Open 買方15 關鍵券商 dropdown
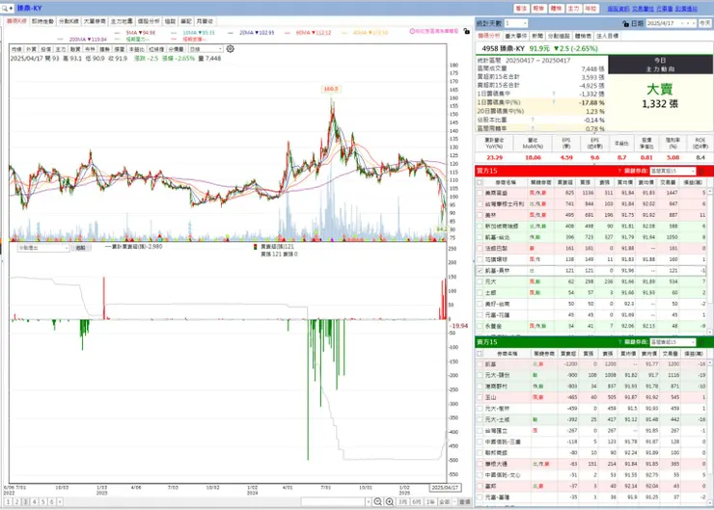The image size is (714, 510). (x=673, y=171)
